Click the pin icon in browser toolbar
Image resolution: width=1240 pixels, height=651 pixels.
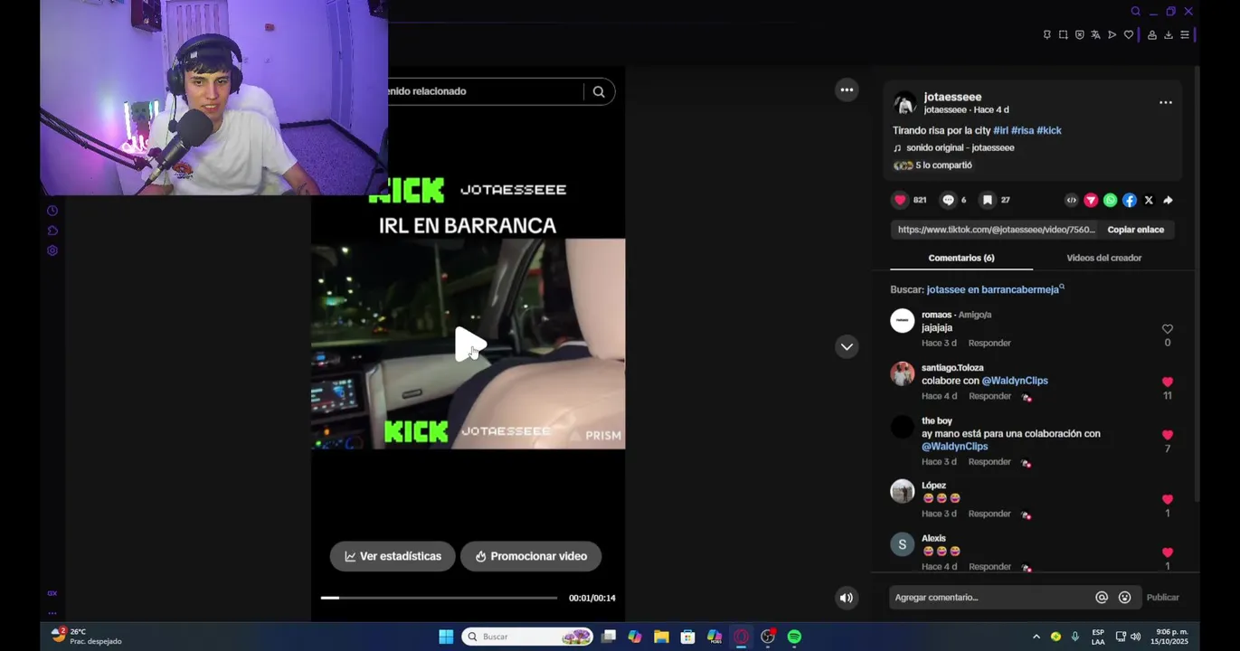pos(1046,35)
